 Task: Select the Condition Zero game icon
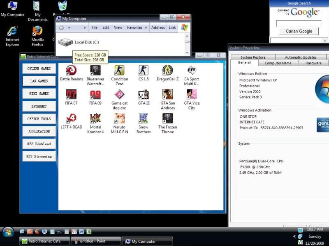point(119,75)
